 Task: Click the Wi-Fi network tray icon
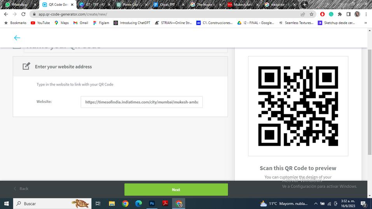329,204
